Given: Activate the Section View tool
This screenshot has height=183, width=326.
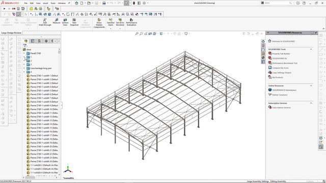Looking at the screenshot, I should click(65, 22).
